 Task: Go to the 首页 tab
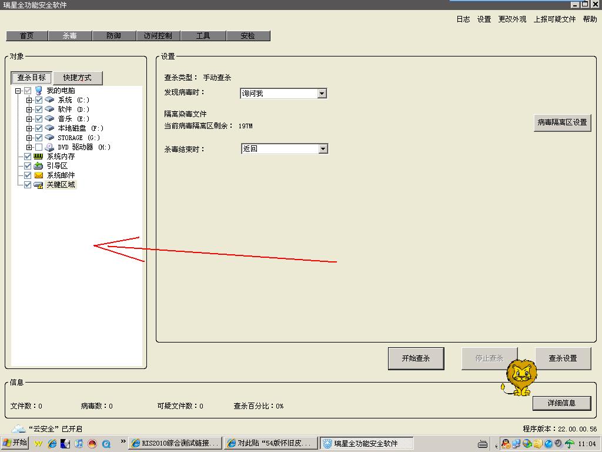(x=27, y=36)
